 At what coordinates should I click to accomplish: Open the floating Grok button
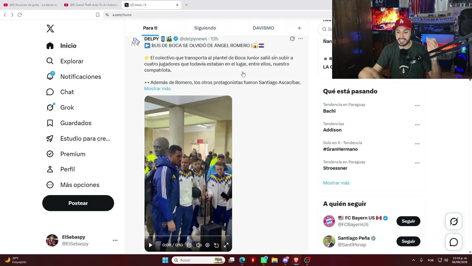click(x=454, y=221)
